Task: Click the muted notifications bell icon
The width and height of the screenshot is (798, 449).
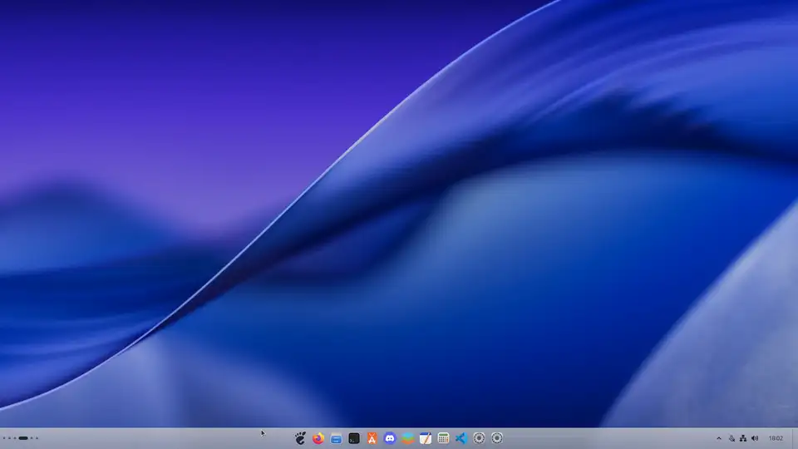Action: point(731,438)
